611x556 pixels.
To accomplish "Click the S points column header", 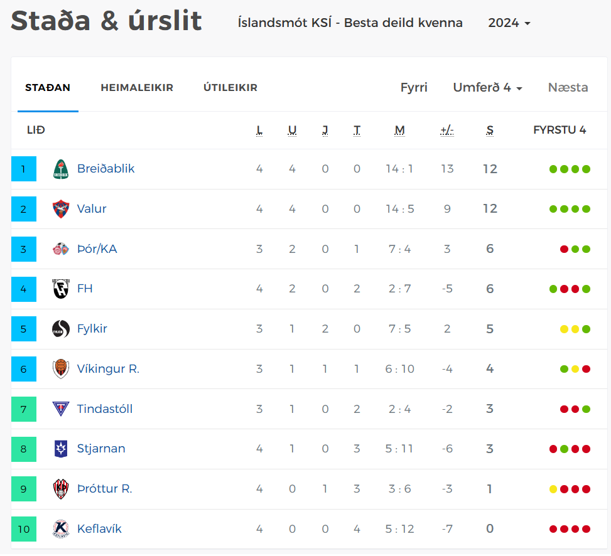I will [x=490, y=131].
